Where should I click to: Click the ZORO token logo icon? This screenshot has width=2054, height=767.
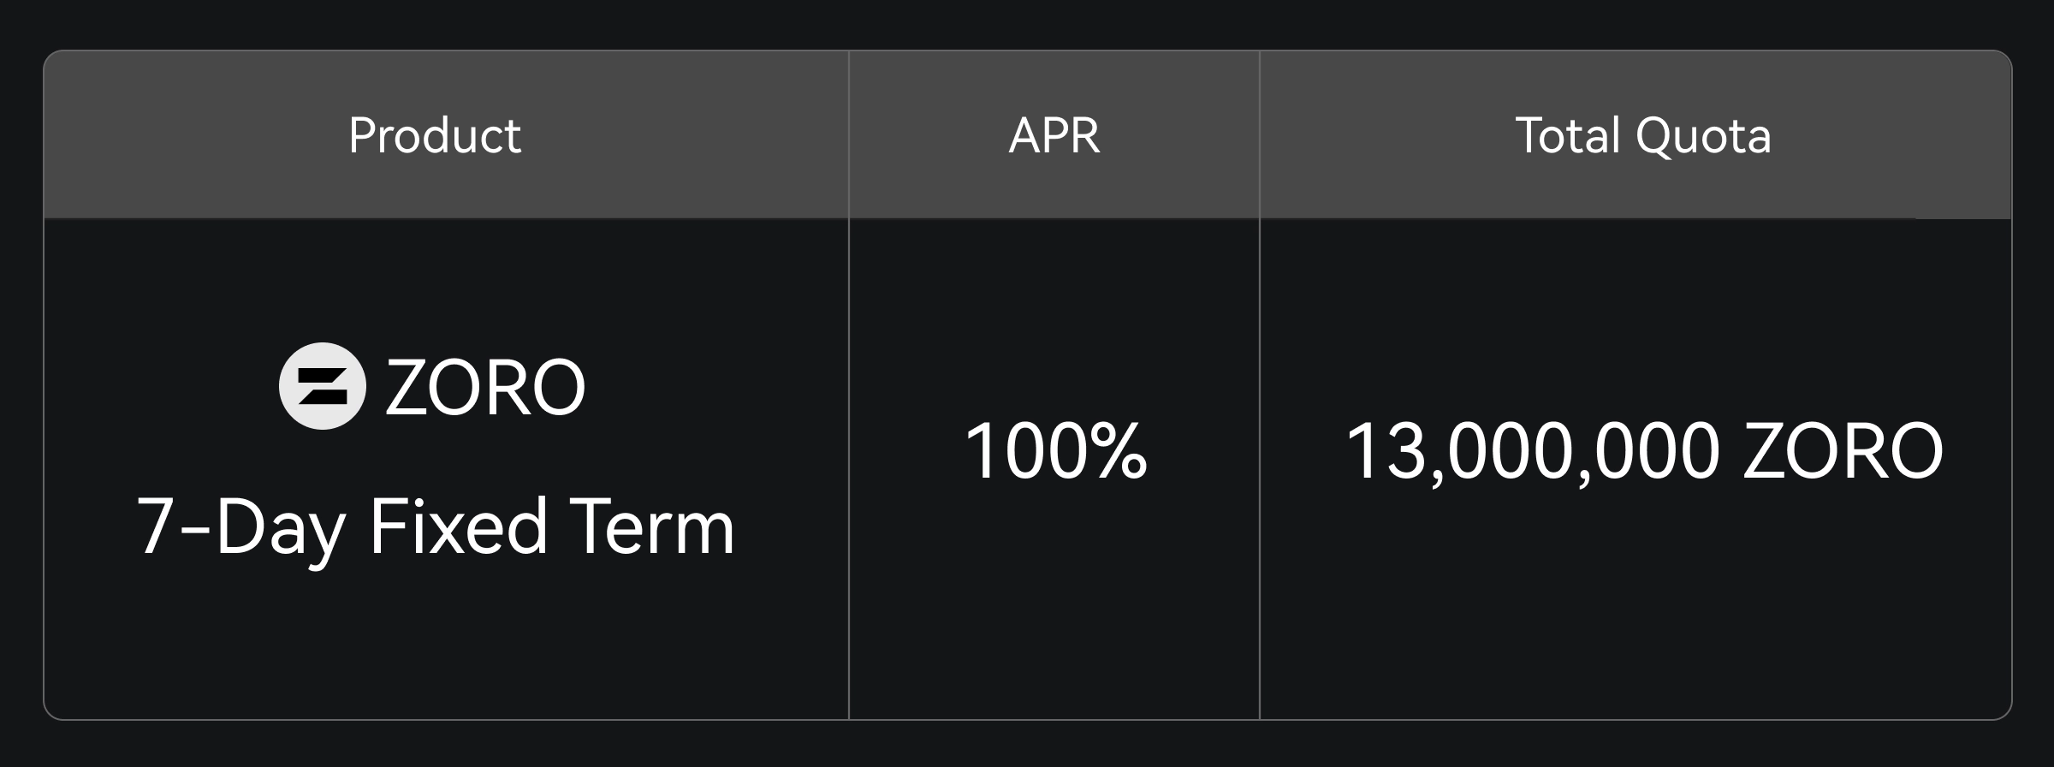click(x=323, y=386)
